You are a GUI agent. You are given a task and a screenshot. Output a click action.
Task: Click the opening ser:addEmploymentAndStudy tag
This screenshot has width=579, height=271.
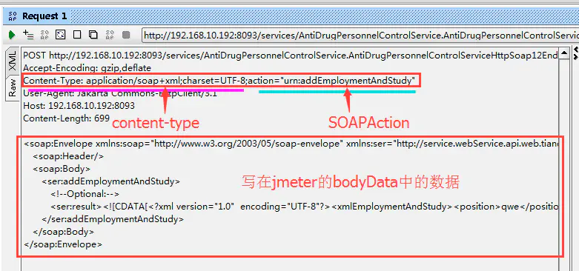coord(110,181)
